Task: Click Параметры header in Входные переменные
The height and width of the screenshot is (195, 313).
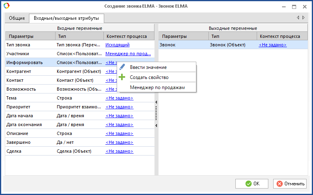Action: pos(30,36)
